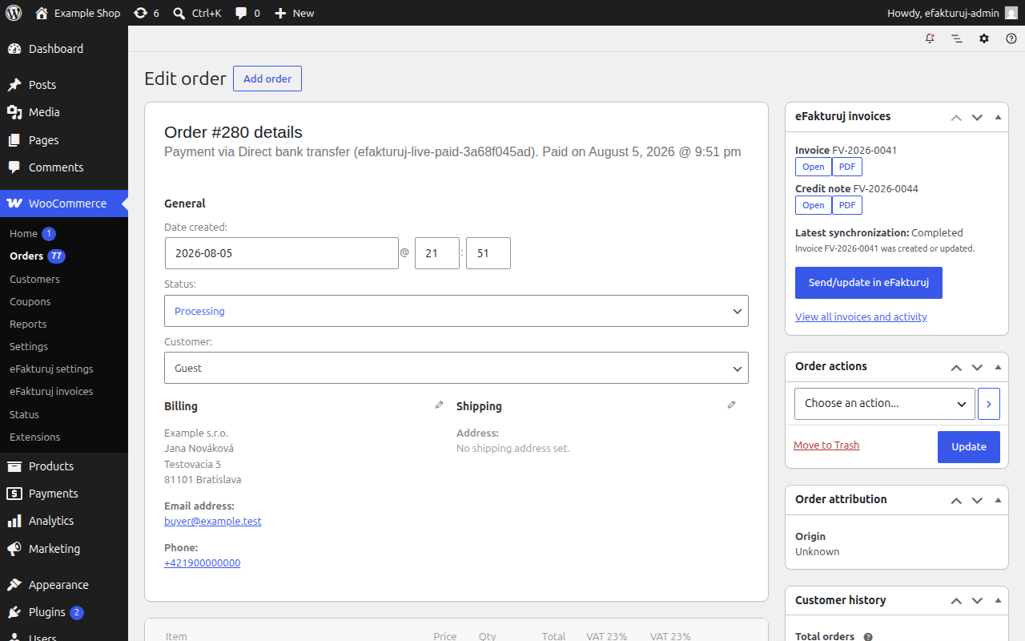Click the Marketing megaphone icon

(x=14, y=549)
